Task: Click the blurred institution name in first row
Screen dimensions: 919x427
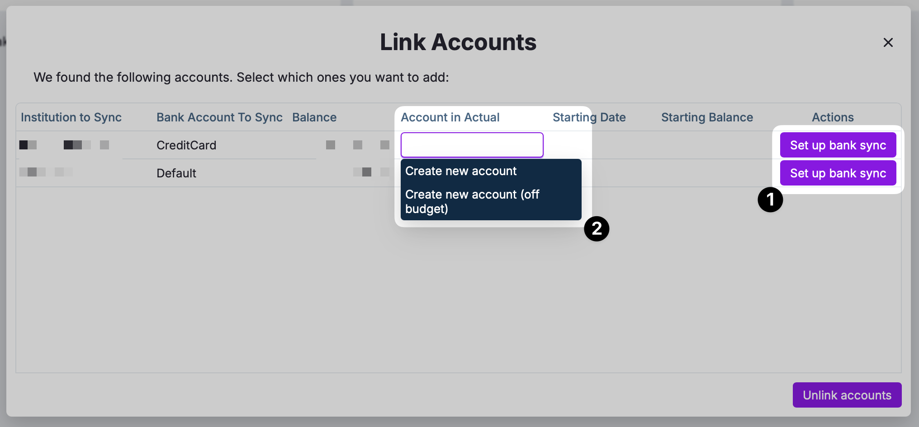Action: pyautogui.click(x=64, y=145)
